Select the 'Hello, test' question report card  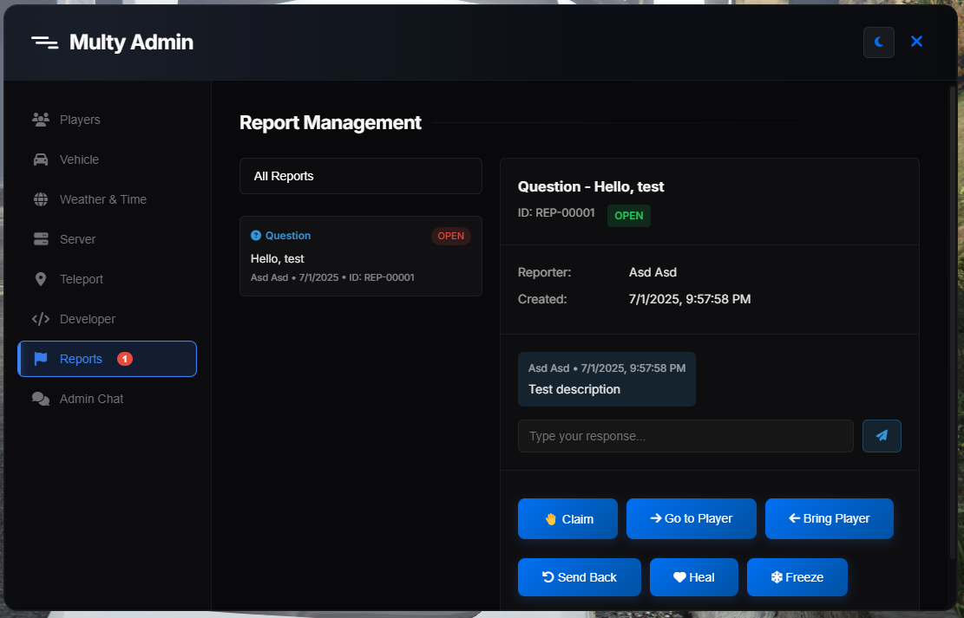pyautogui.click(x=360, y=257)
